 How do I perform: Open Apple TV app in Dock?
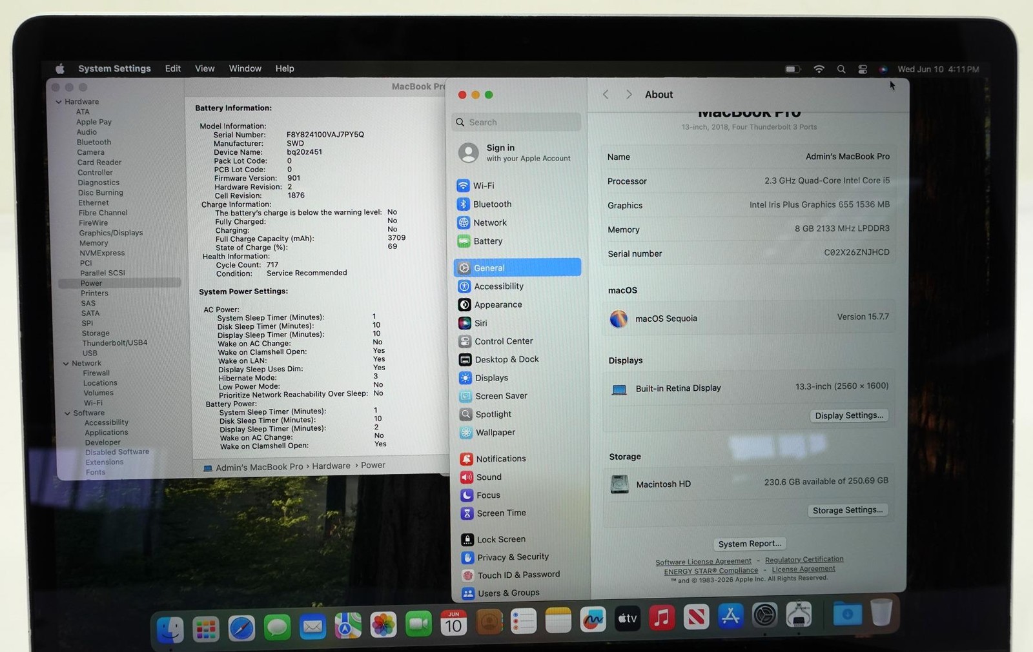coord(627,618)
